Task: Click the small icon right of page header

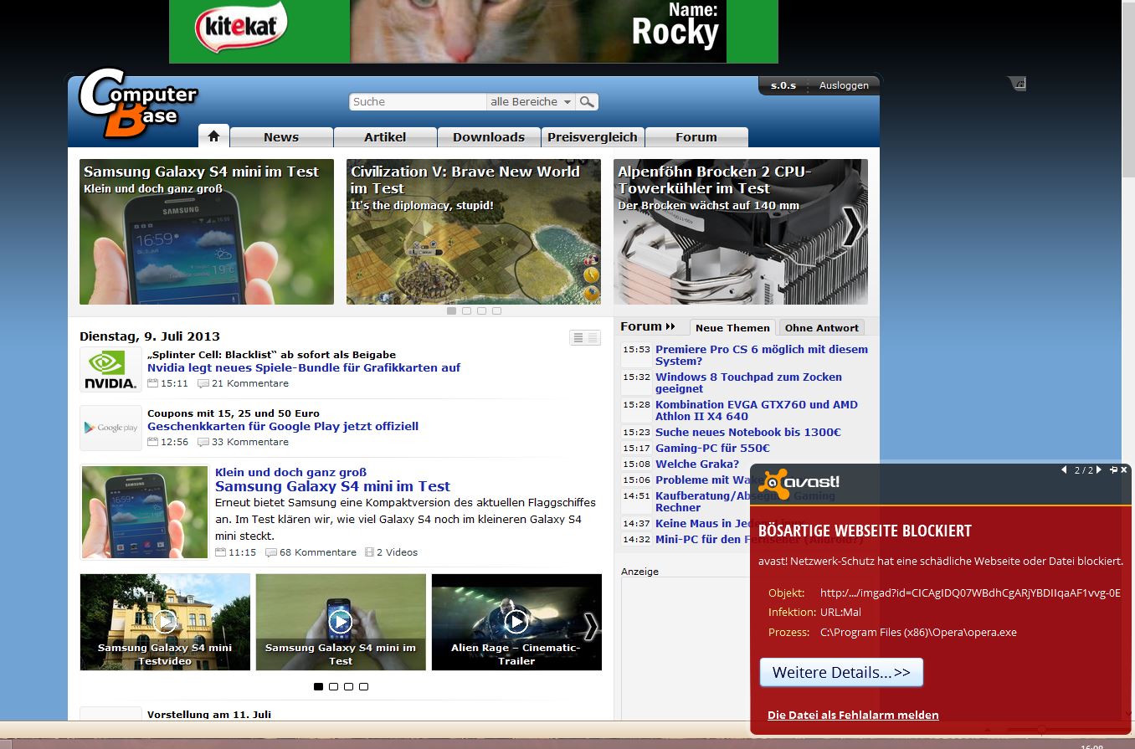Action: (x=1016, y=84)
